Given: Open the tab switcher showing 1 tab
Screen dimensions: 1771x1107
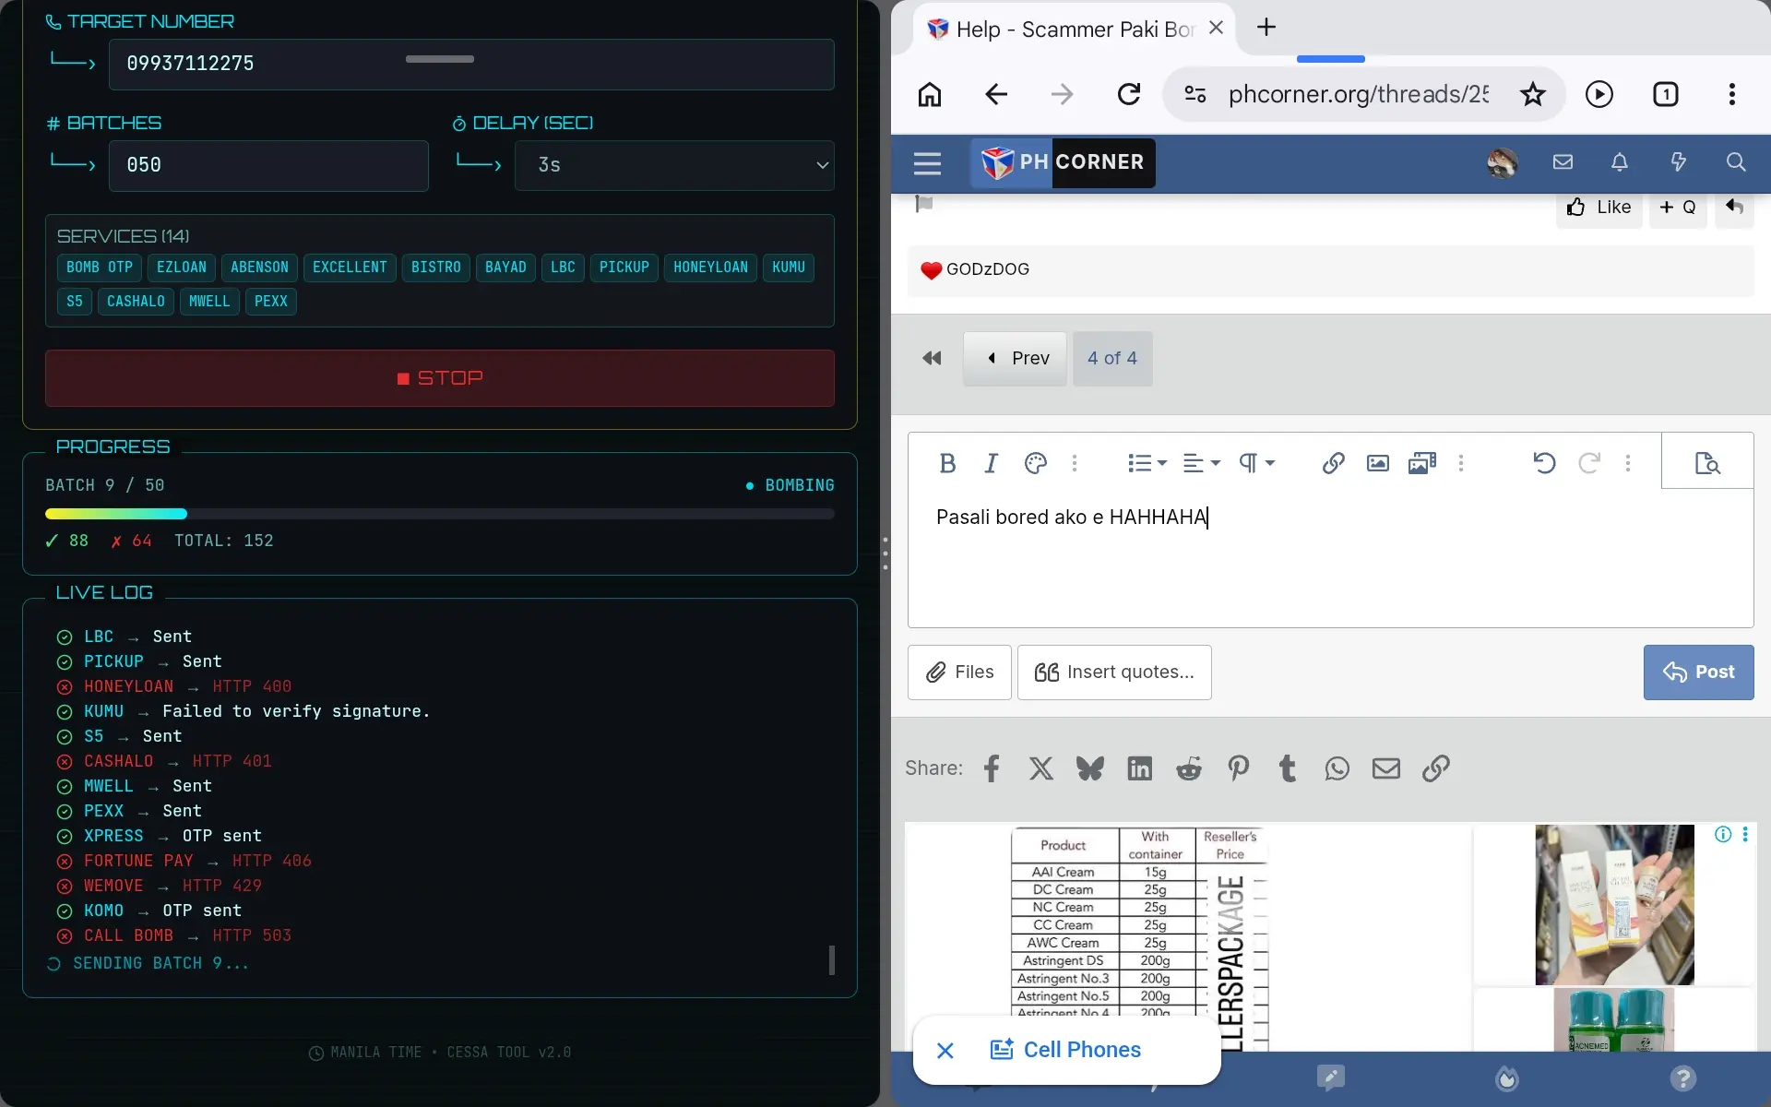Looking at the screenshot, I should tap(1666, 94).
